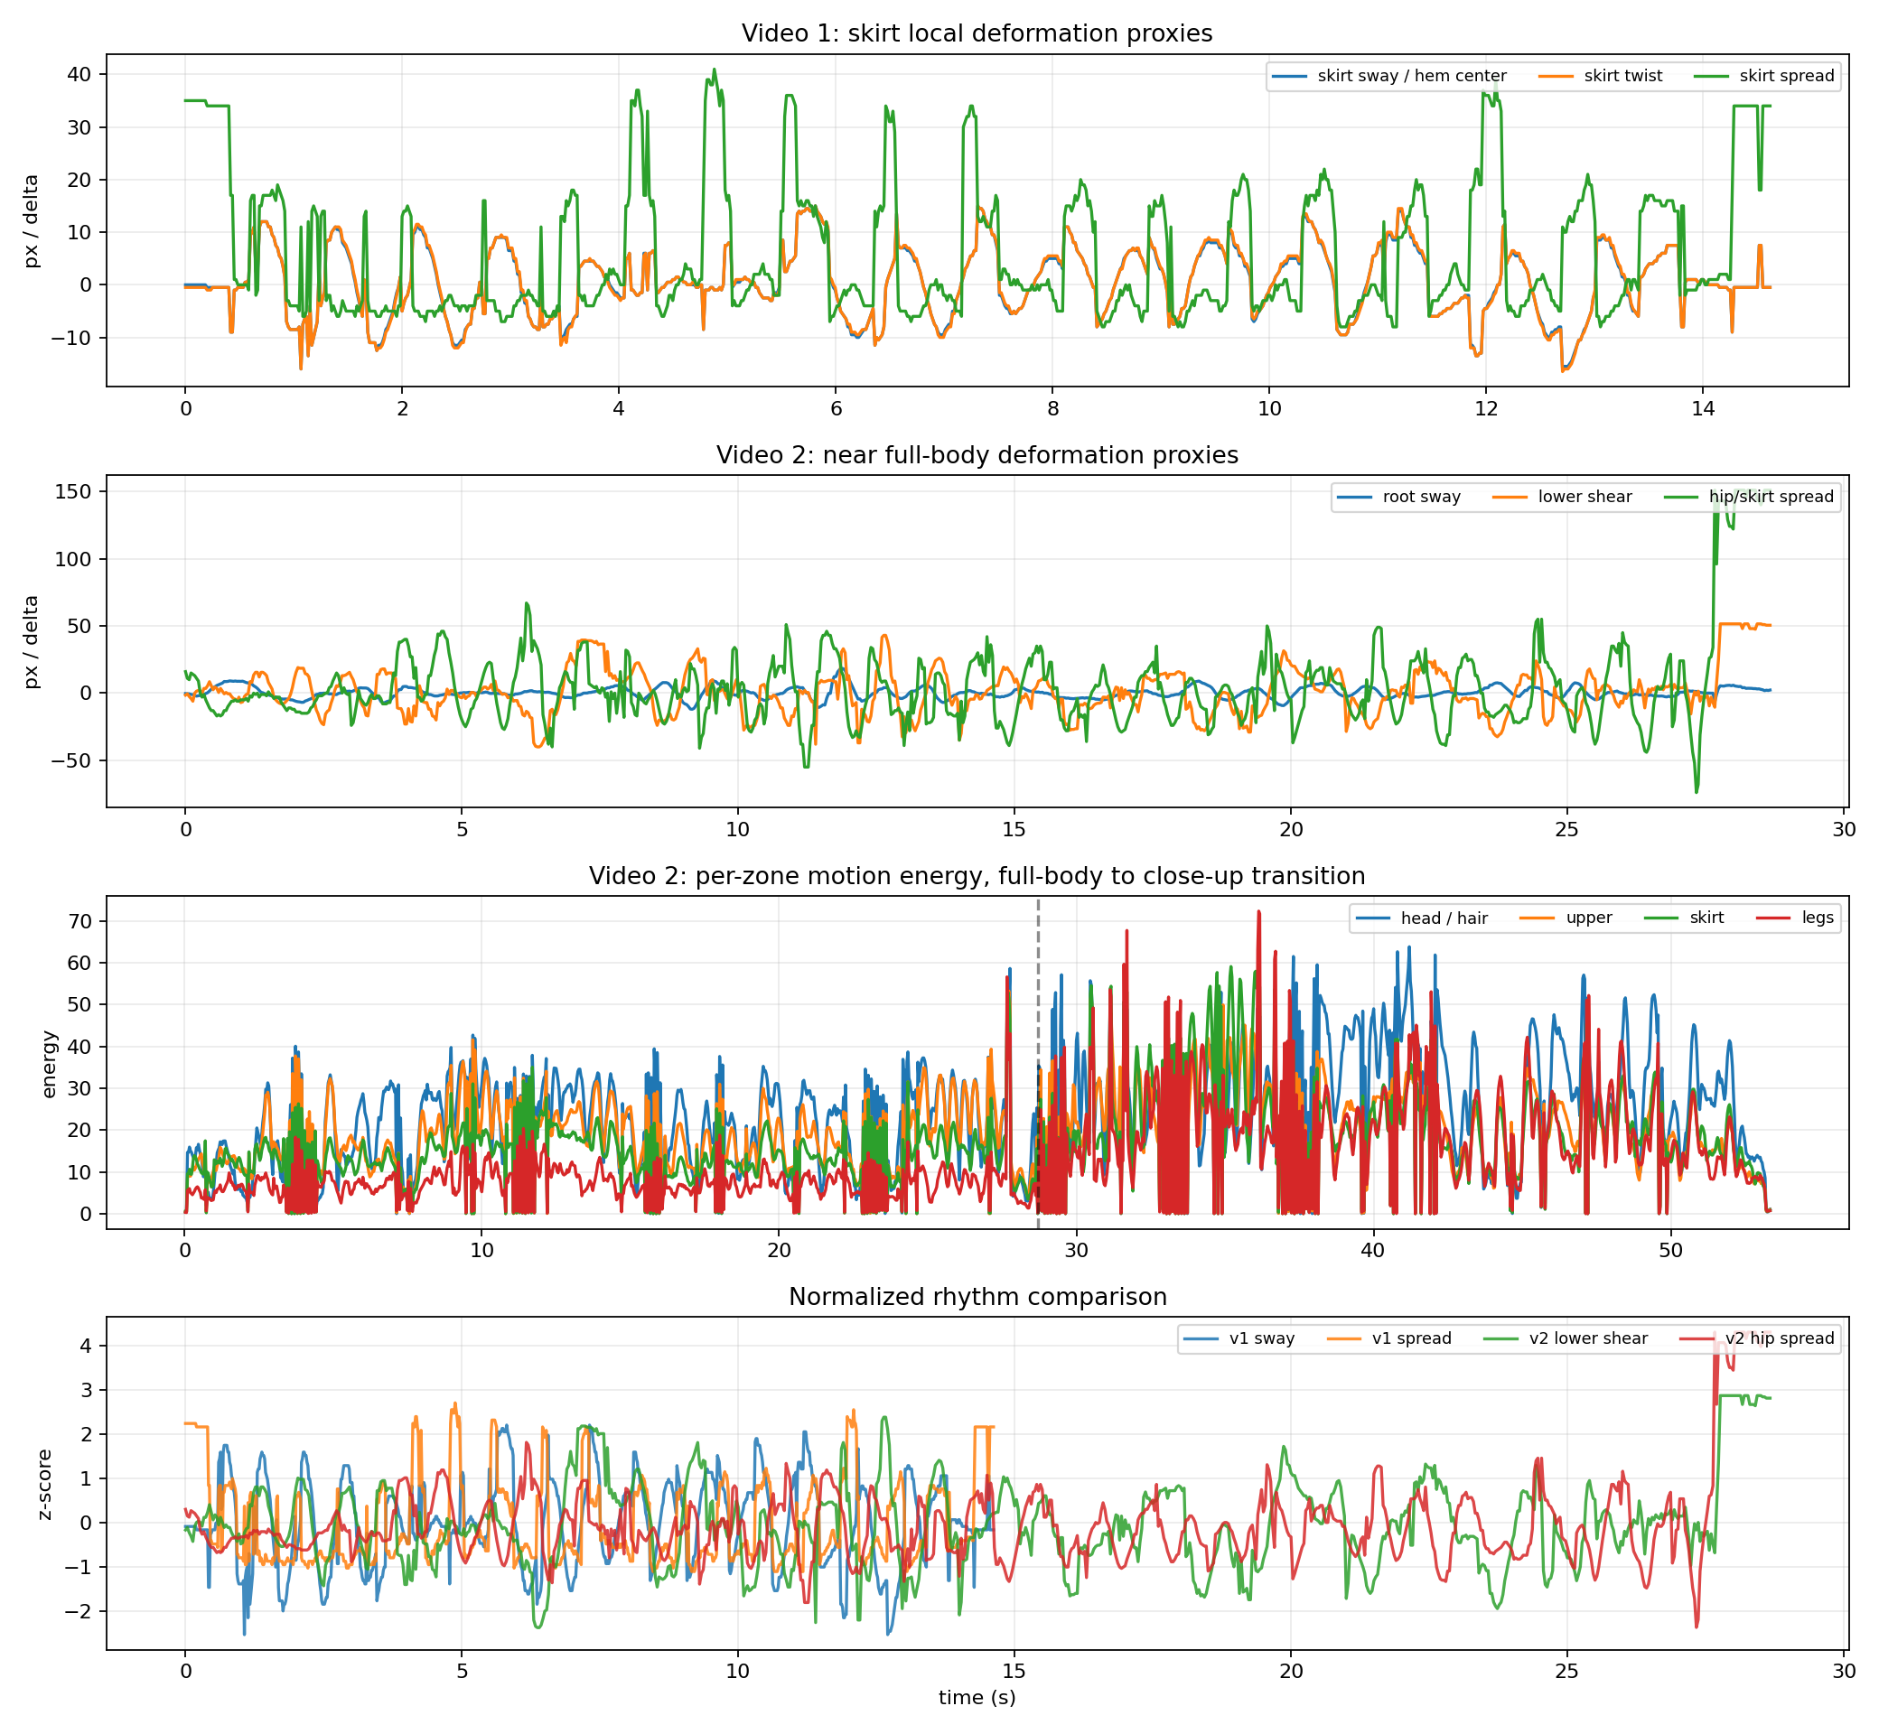
Task: Click "px / delta" axis label on Video 2 deformation plot
Action: (x=31, y=642)
